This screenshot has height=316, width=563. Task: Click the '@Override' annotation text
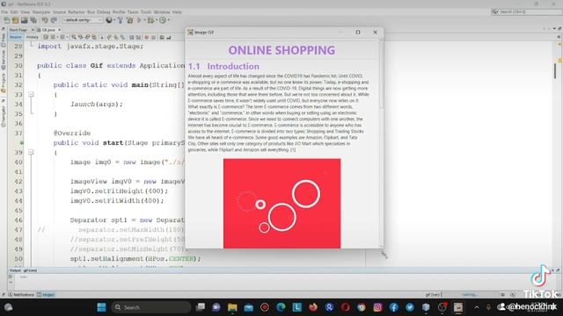click(x=72, y=133)
